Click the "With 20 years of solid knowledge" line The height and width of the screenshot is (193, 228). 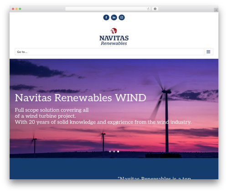click(x=103, y=122)
